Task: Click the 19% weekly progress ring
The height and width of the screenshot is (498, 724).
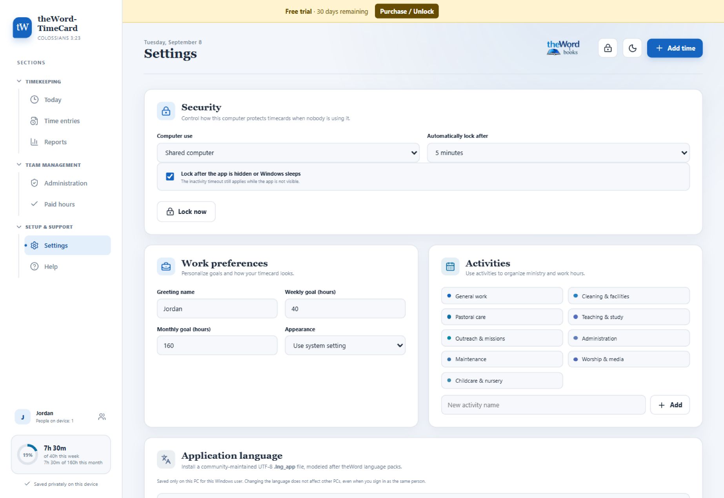Action: coord(27,455)
